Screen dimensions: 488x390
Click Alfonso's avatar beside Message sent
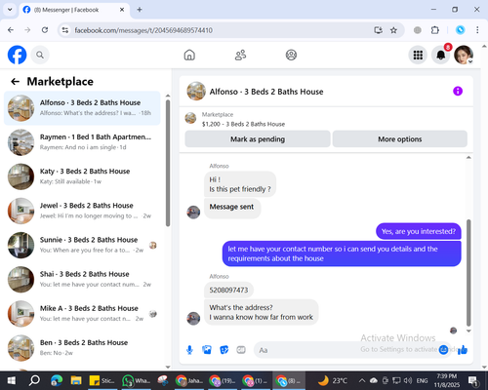coord(193,213)
